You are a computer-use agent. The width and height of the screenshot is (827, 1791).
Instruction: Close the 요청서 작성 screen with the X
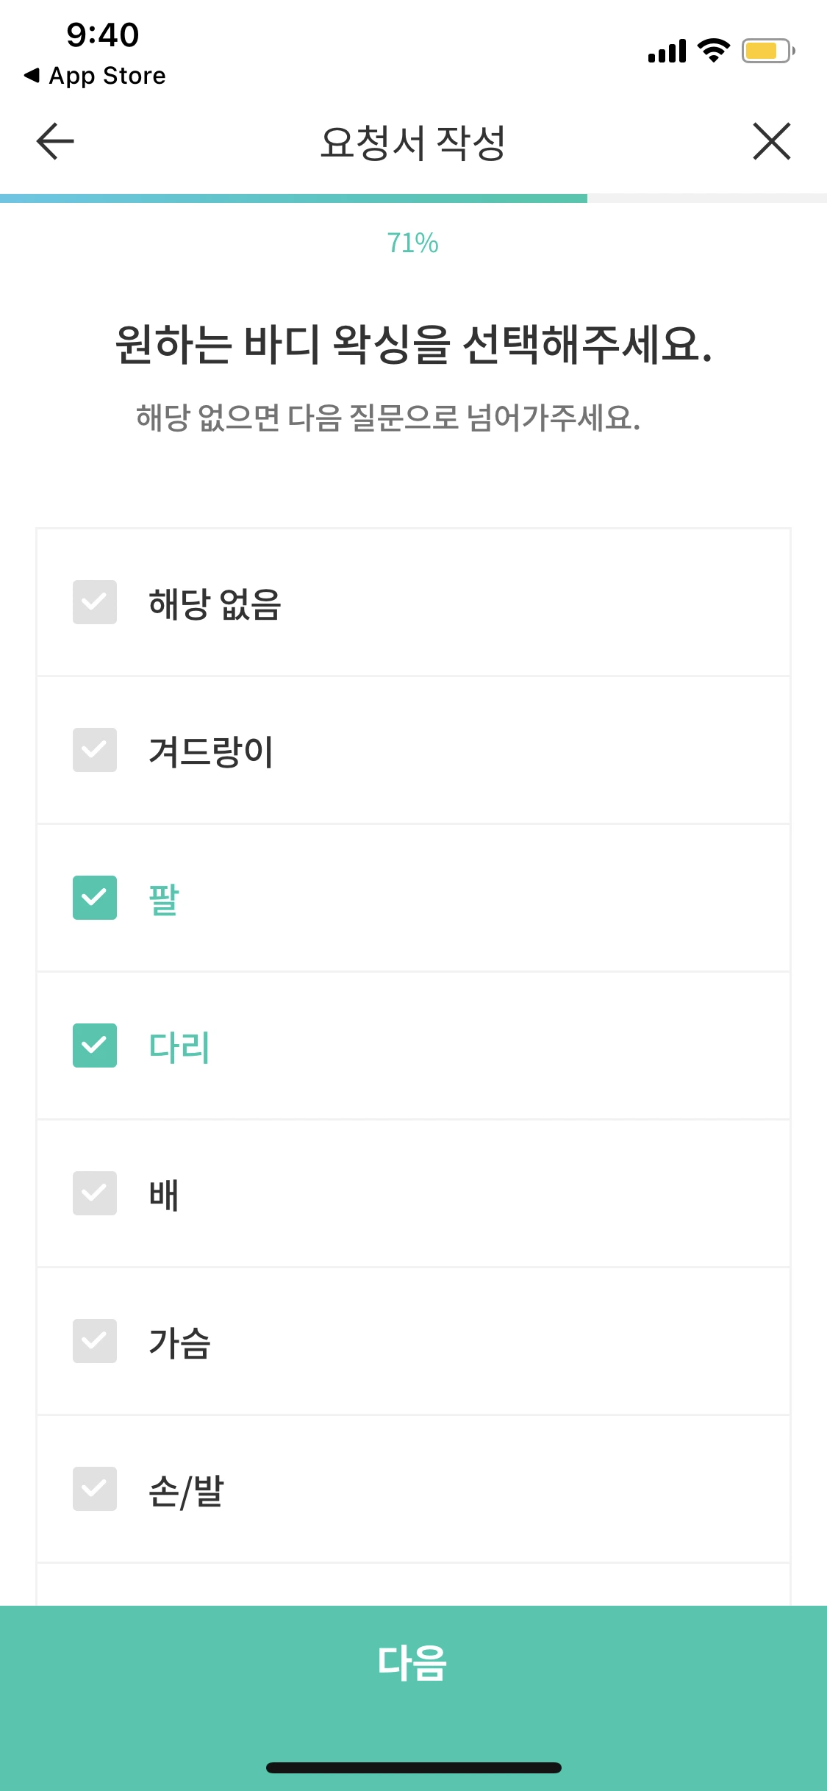[x=771, y=142]
